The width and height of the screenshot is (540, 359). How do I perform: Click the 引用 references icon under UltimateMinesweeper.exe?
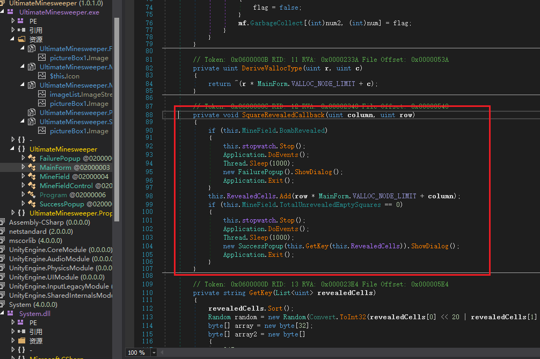[x=21, y=30]
